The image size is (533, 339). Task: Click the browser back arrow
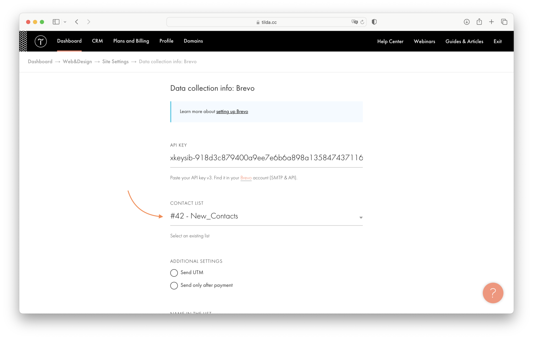coord(76,22)
